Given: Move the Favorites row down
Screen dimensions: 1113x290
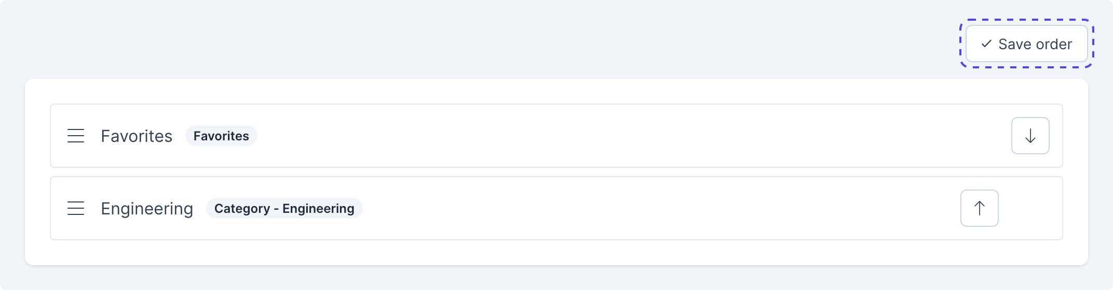Looking at the screenshot, I should pyautogui.click(x=1030, y=136).
